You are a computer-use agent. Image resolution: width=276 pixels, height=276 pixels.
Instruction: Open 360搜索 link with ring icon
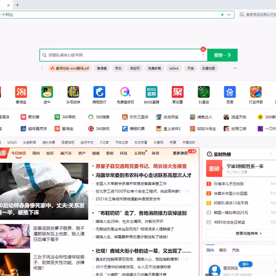click(99, 117)
